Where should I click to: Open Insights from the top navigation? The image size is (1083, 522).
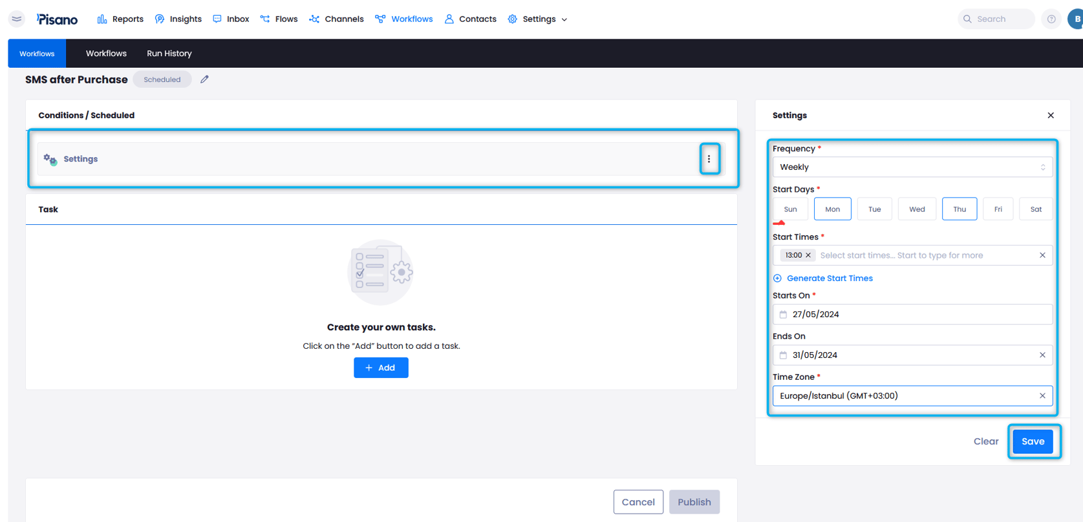[x=178, y=19]
